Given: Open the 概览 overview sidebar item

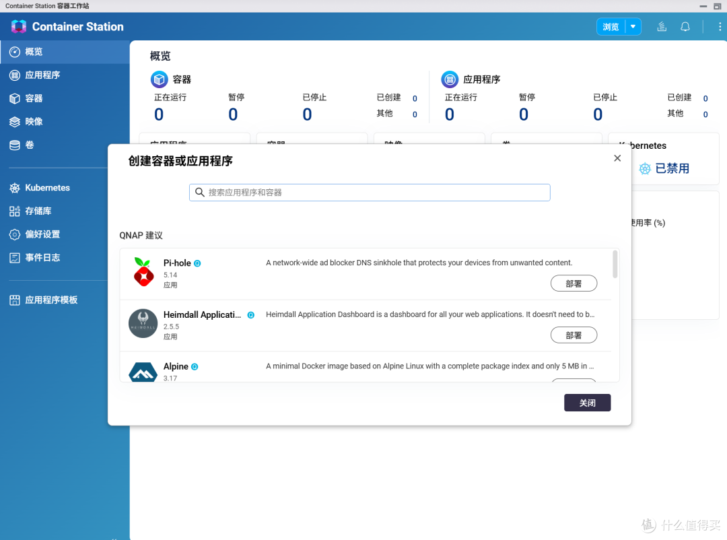Looking at the screenshot, I should [65, 51].
